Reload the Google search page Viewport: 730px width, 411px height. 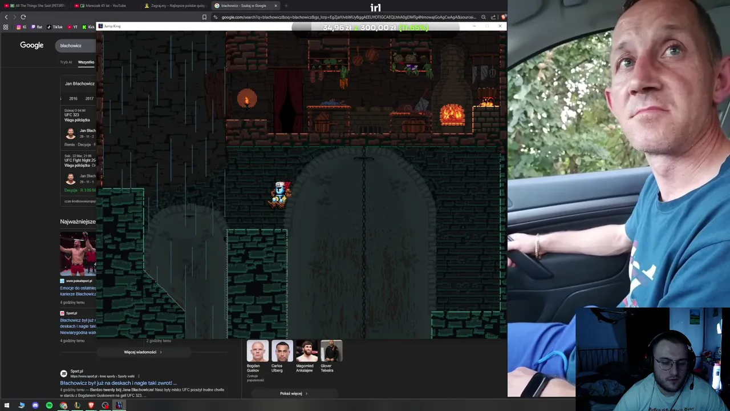pos(23,17)
